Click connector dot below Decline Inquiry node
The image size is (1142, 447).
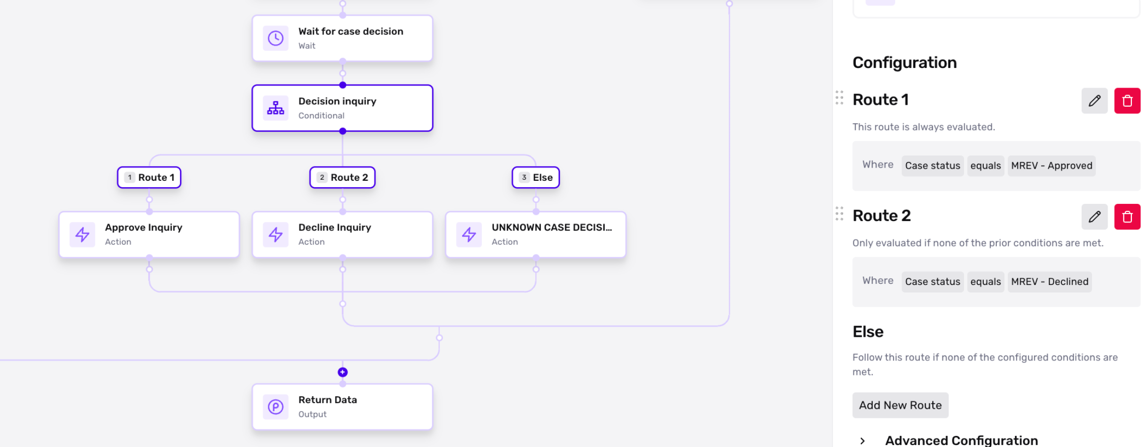coord(343,269)
